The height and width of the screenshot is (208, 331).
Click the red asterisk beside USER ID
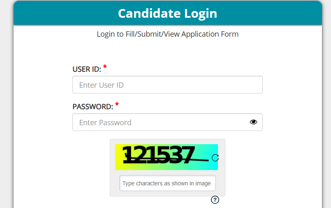pyautogui.click(x=105, y=67)
